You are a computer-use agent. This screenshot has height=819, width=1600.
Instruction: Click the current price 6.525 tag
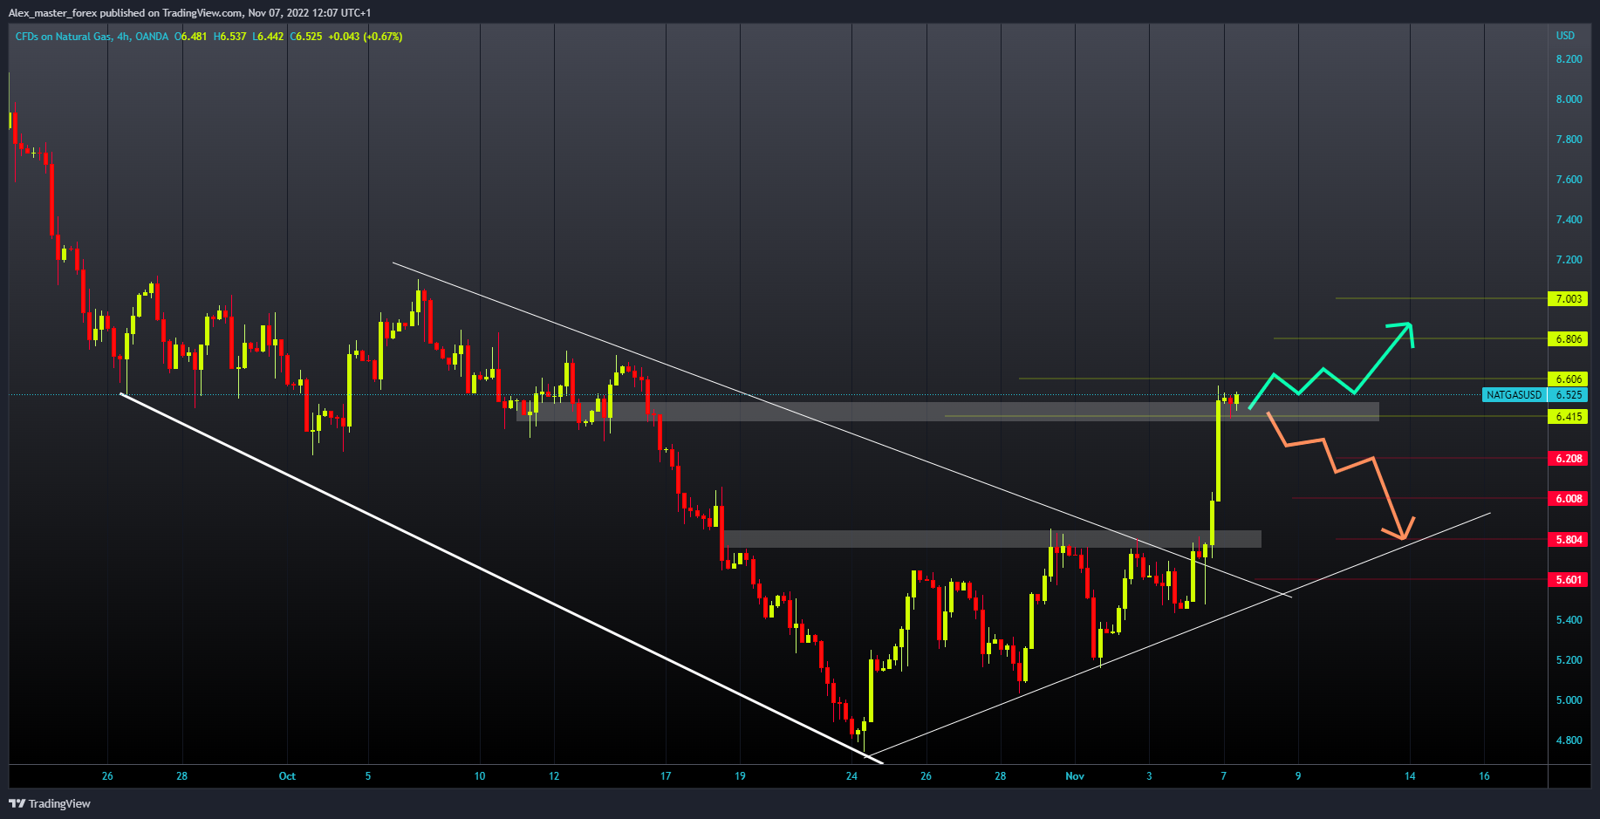(1569, 395)
